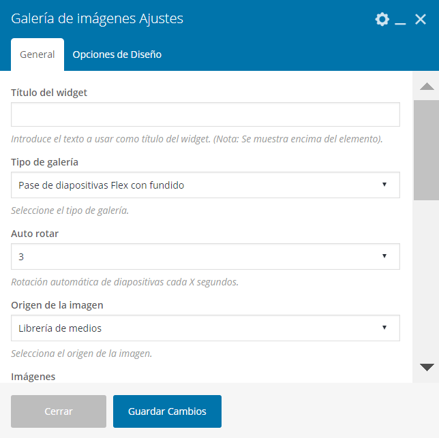Viewport: 439px width, 438px height.
Task: Click the scrollbar up arrow
Action: click(x=427, y=87)
